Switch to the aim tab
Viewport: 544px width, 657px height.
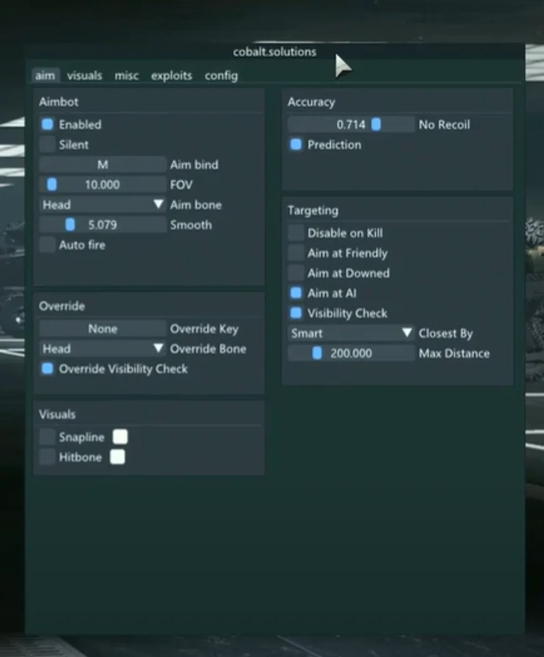[x=45, y=75]
